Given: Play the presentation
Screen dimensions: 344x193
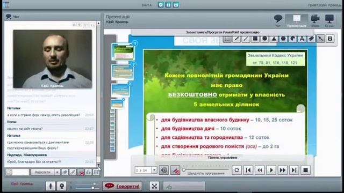Looking at the screenshot, I should (x=271, y=170).
